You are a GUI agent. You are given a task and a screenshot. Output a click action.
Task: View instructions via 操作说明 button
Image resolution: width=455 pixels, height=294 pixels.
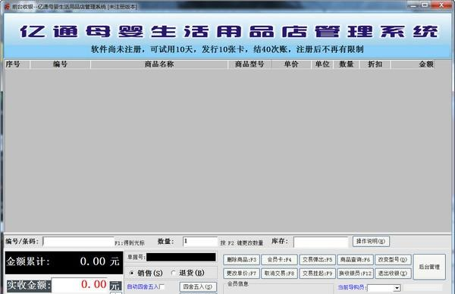[x=371, y=241]
